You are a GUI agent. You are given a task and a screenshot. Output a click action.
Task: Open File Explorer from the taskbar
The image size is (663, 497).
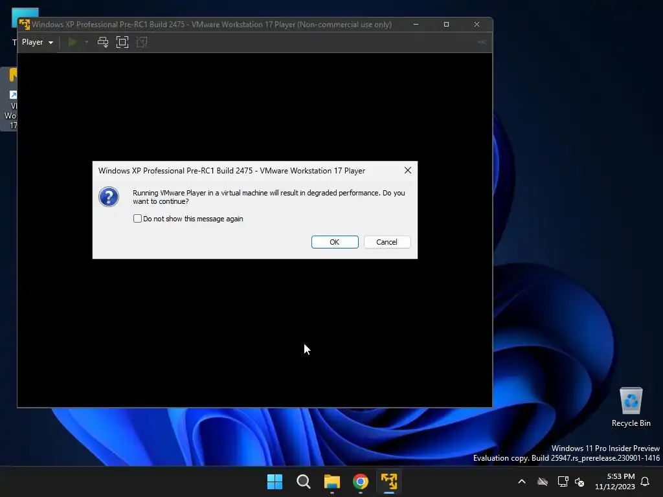[x=332, y=481]
